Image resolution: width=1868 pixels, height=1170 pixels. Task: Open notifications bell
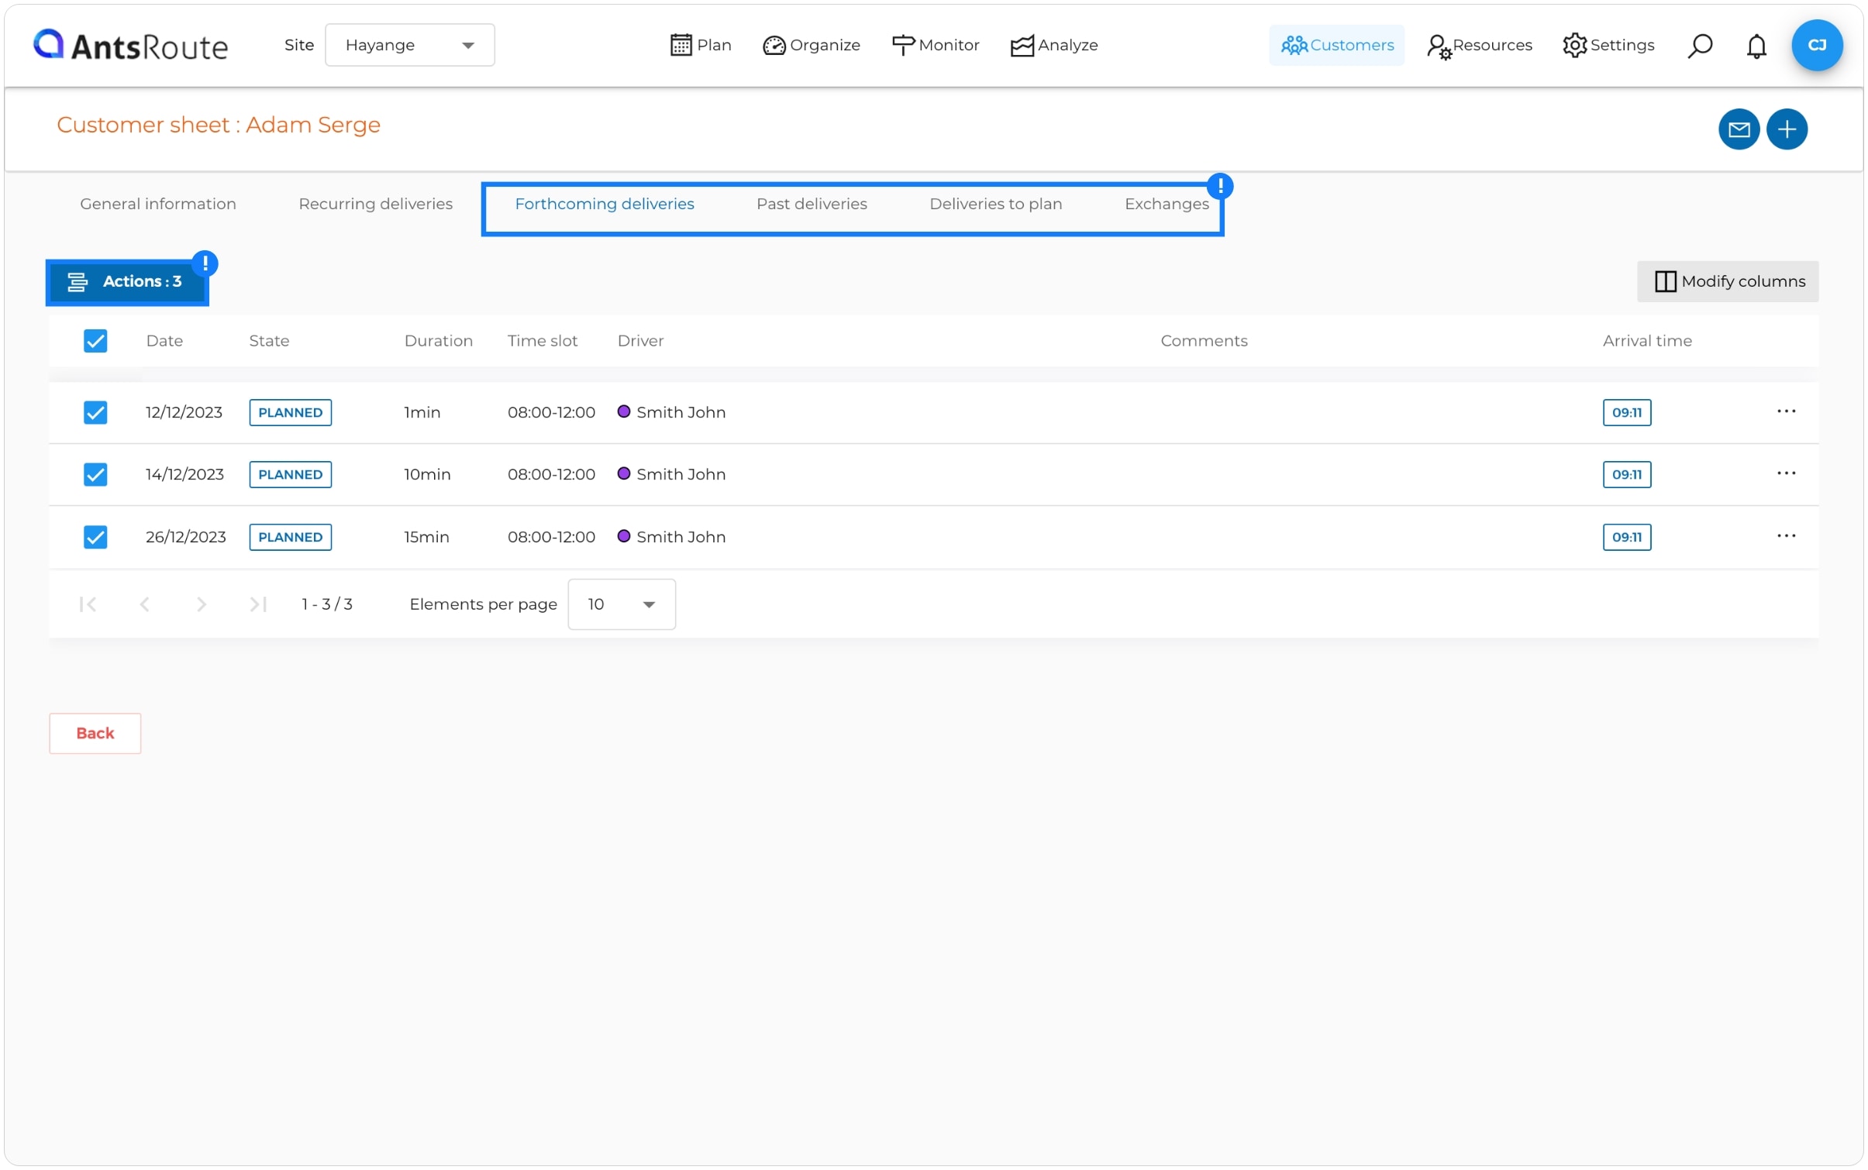(1756, 45)
